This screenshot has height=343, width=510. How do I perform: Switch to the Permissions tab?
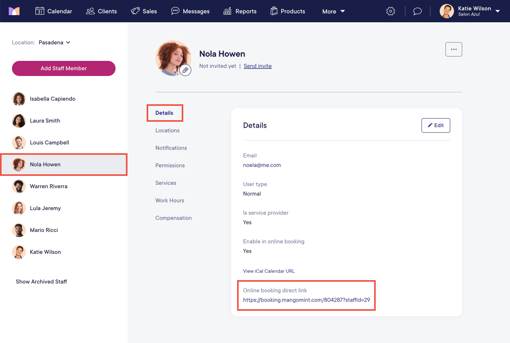[x=170, y=165]
